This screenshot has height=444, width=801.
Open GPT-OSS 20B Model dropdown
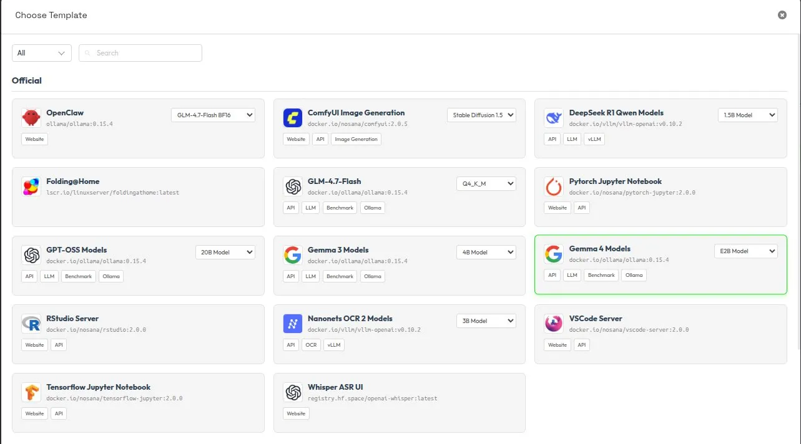click(225, 252)
